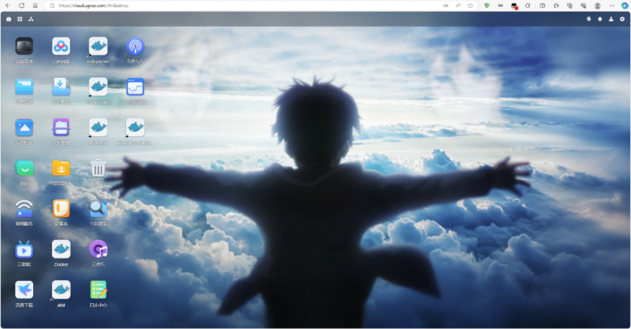Open the Docker app icon
Image resolution: width=631 pixels, height=329 pixels.
pos(62,250)
